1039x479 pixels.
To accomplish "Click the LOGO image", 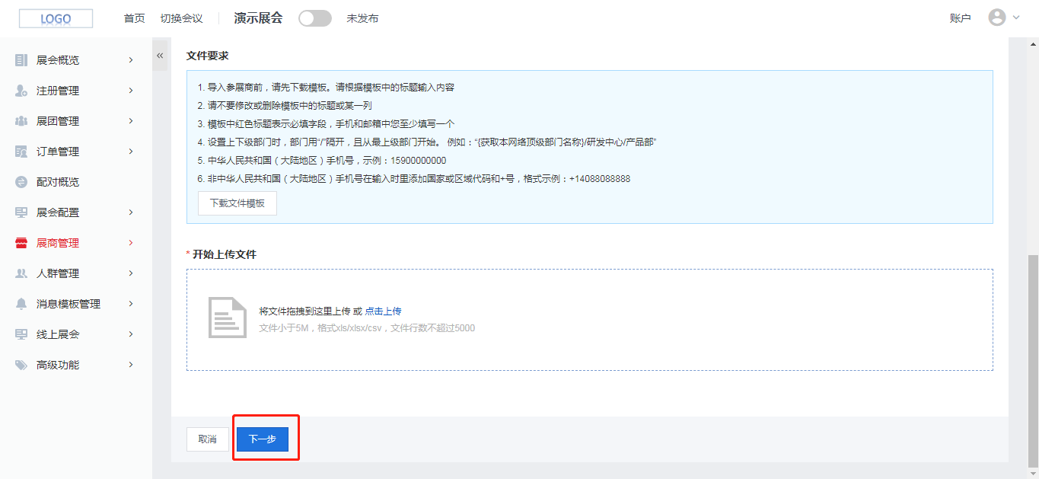I will pyautogui.click(x=56, y=18).
